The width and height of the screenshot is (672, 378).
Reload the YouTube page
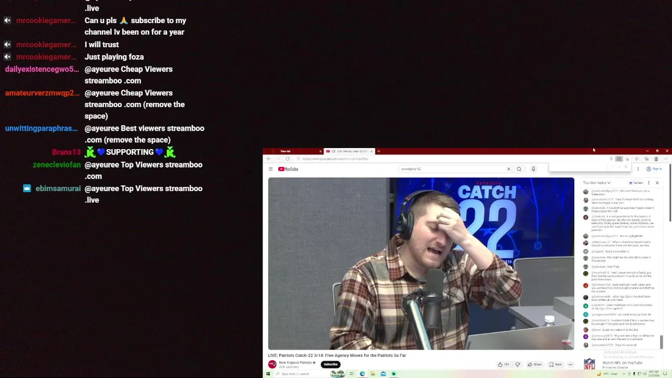[x=287, y=159]
